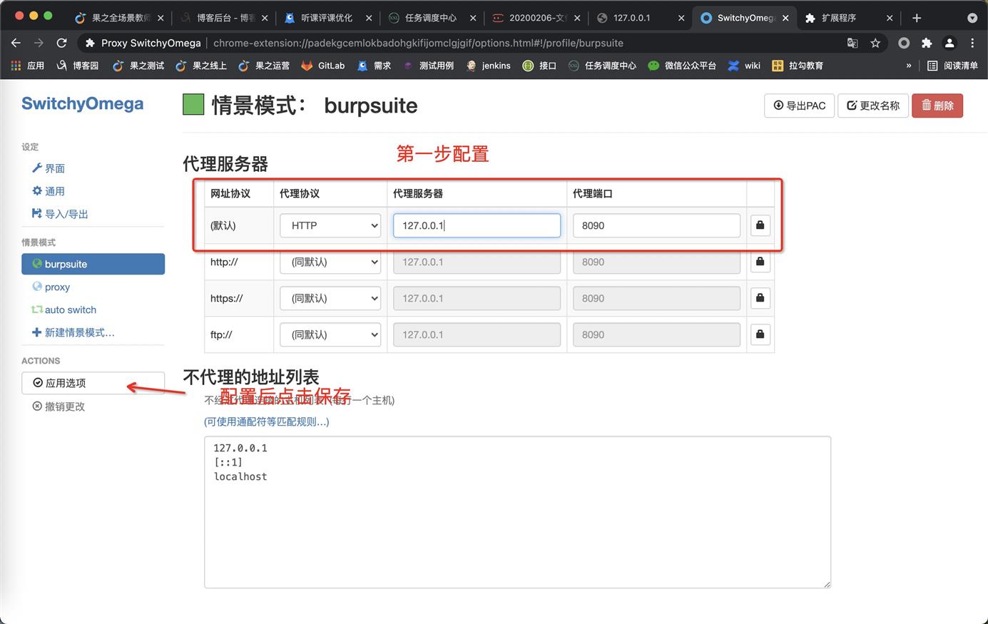Click default proxy server field 127.0.0.1
988x624 pixels.
[x=477, y=225]
